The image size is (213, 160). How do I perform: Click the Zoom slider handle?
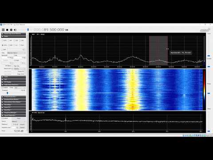tap(209, 56)
